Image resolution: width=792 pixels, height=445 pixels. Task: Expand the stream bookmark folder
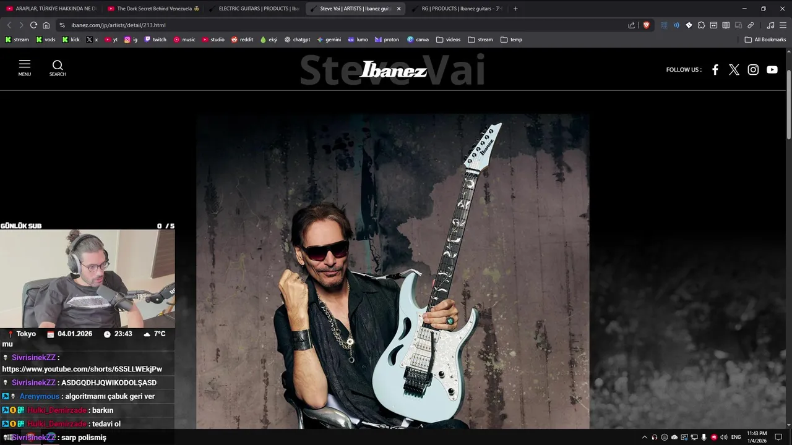[x=481, y=40]
